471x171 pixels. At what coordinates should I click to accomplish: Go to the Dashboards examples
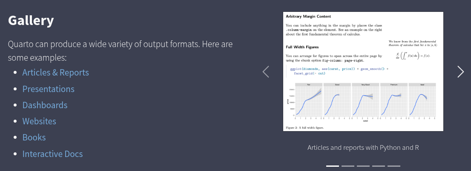[x=45, y=105]
